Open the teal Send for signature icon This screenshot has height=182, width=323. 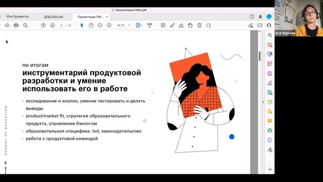(x=270, y=93)
